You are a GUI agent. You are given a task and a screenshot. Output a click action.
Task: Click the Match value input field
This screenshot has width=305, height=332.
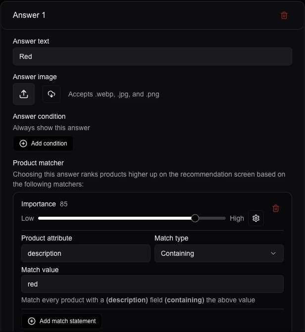(x=152, y=284)
